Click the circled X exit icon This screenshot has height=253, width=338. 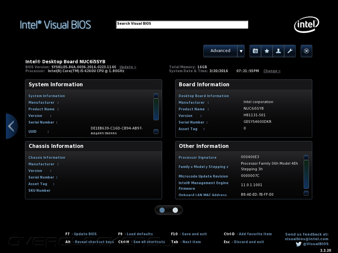[x=307, y=51]
